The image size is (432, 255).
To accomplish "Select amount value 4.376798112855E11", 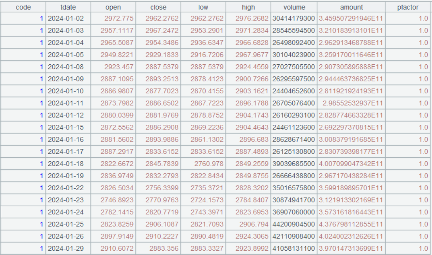I will pos(351,225).
